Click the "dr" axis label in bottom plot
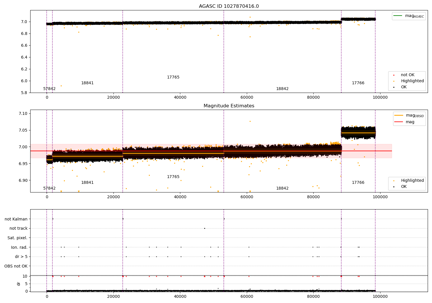Image resolution: width=432 pixels, height=303 pixels. coord(18,284)
